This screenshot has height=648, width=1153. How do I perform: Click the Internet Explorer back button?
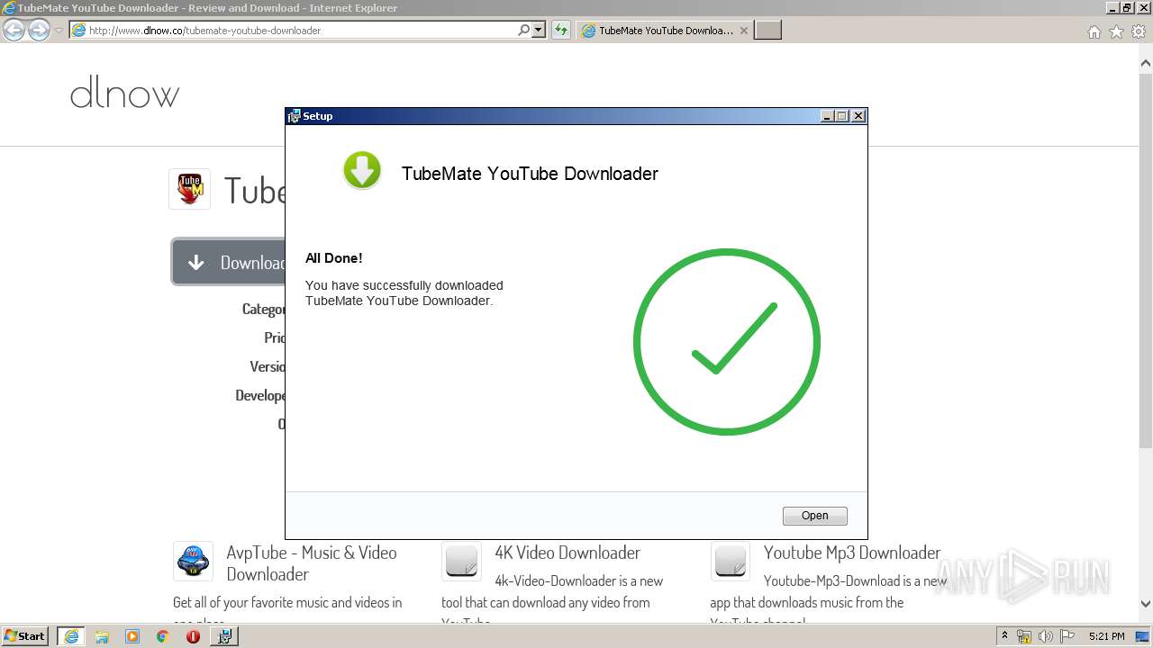[14, 30]
